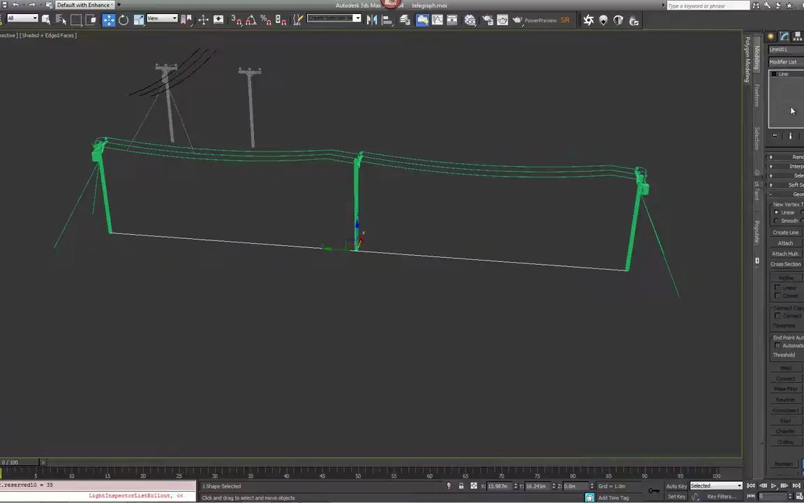
Task: Toggle the Refine Linear checkbox
Action: pos(777,288)
